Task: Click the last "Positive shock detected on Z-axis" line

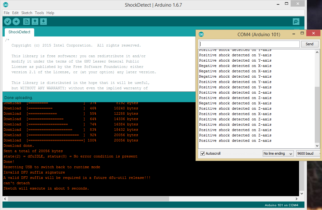Action: [x=235, y=141]
